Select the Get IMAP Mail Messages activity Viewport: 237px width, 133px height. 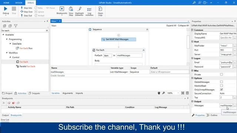[118, 40]
